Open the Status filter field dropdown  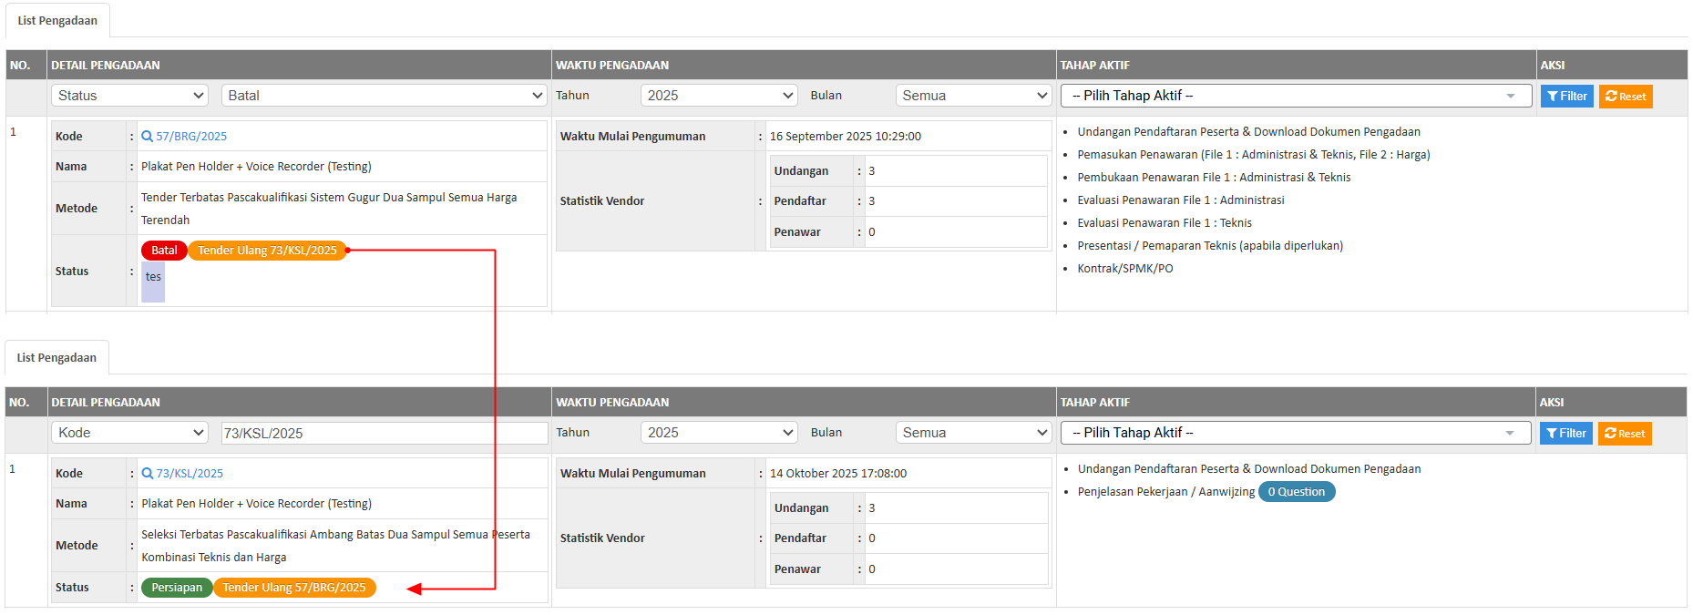coord(130,96)
